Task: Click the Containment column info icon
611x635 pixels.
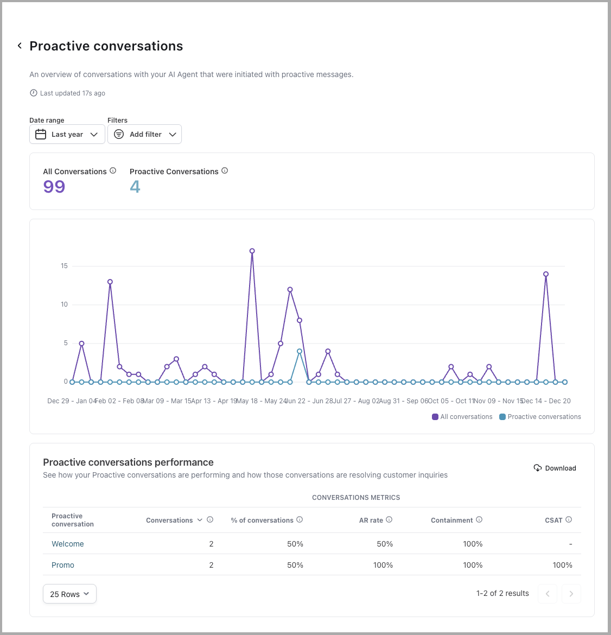Action: 479,519
